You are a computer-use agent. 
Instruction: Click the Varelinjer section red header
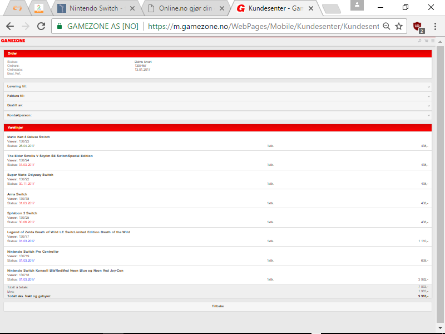(x=217, y=127)
